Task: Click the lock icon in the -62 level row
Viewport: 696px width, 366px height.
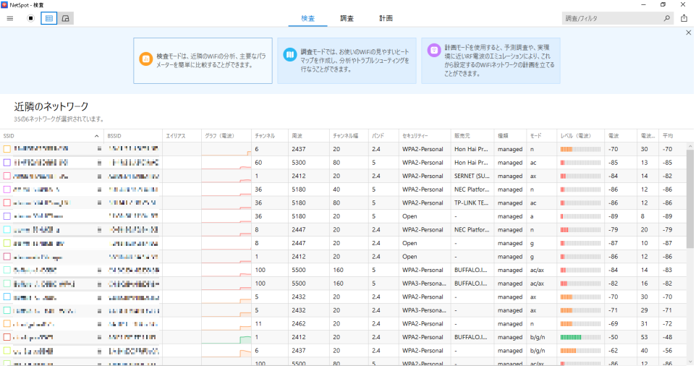Action: tap(99, 351)
